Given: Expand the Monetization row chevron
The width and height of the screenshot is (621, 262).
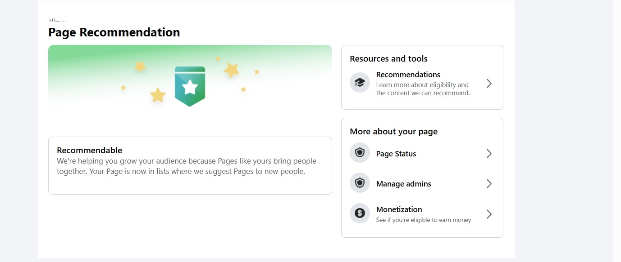Looking at the screenshot, I should [x=489, y=214].
